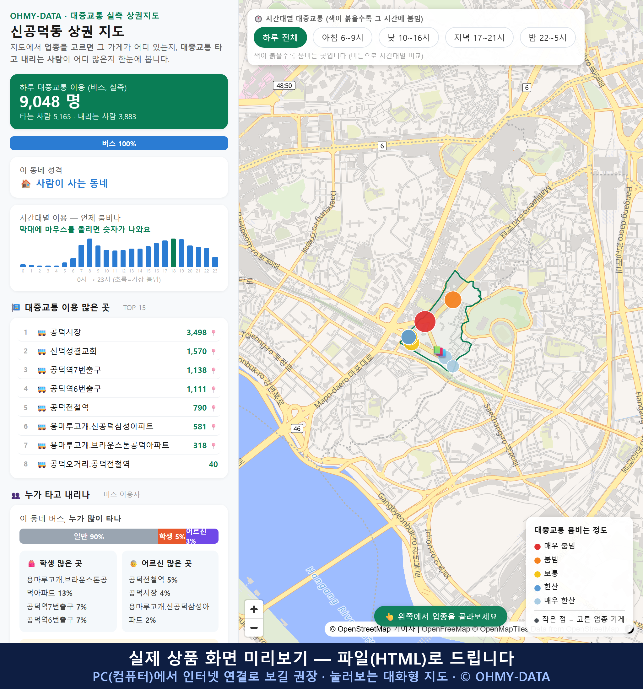The image size is (643, 689).
Task: Select 공덕전철역 in the stop list
Action: (x=119, y=407)
